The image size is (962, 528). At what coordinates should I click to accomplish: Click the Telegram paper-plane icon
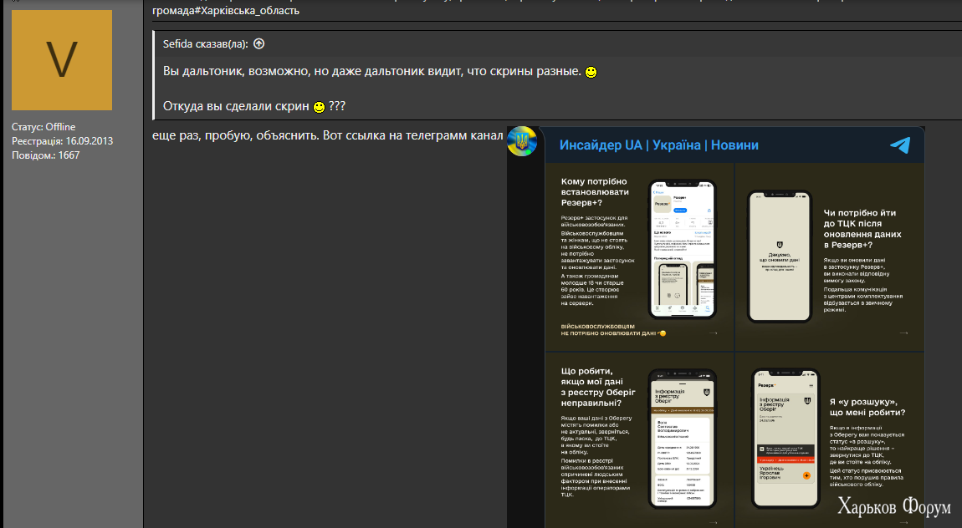[x=899, y=145]
